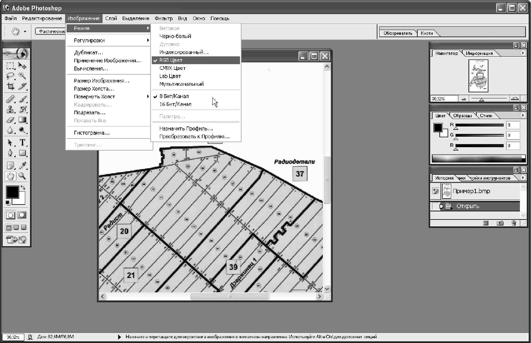Select the Slice tool

[22, 86]
